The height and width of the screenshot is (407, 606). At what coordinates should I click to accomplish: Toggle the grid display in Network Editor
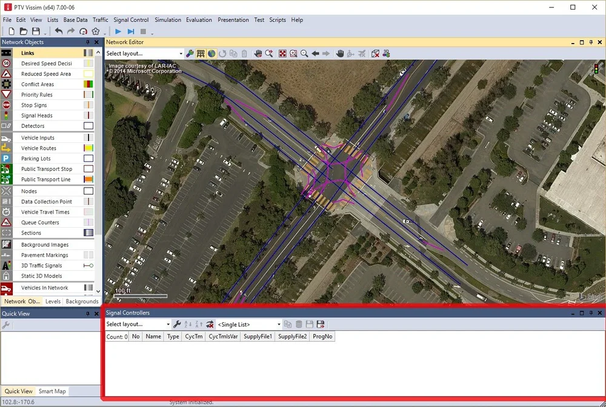201,53
